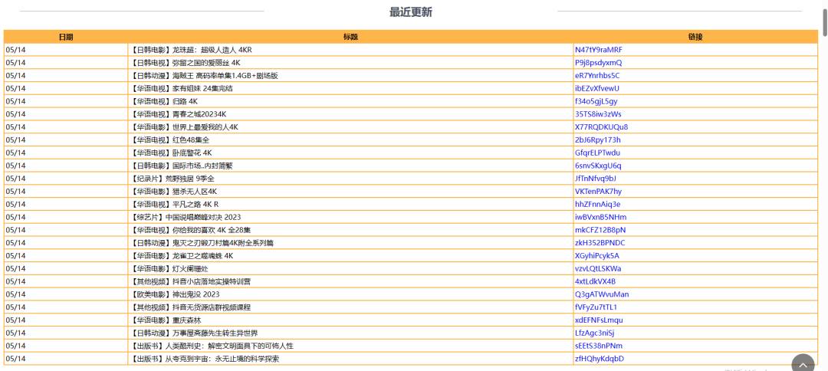Click link sEEtS38nPNm
The height and width of the screenshot is (371, 828).
[599, 346]
